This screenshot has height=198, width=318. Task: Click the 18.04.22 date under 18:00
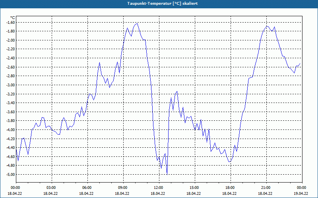(x=229, y=193)
